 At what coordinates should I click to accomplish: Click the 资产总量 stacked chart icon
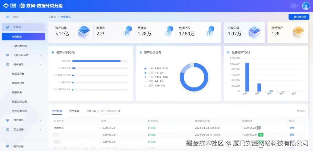pos(84,32)
